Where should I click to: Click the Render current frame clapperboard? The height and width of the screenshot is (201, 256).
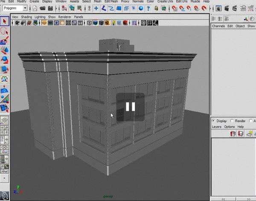click(226, 8)
